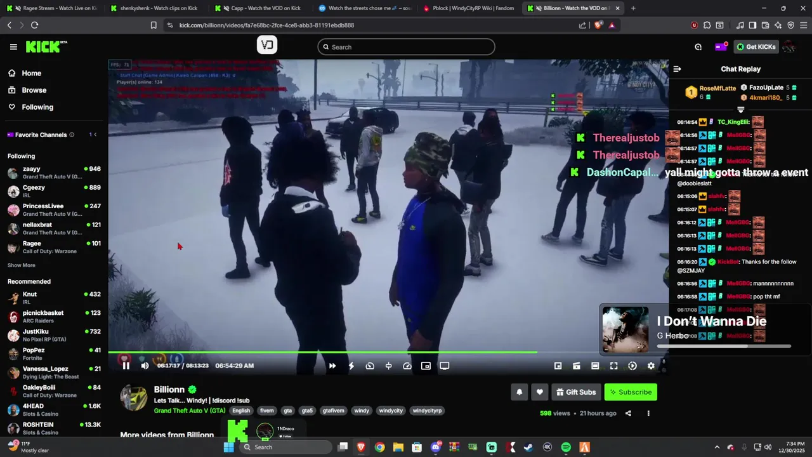Open the video three-dot options menu
This screenshot has width=812, height=457.
coord(648,413)
